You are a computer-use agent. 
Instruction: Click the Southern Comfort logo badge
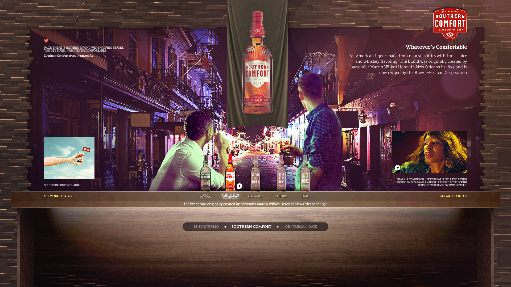pyautogui.click(x=450, y=24)
